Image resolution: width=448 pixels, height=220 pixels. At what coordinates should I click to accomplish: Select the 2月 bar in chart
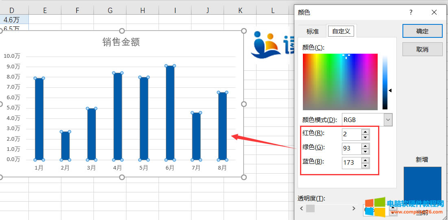point(65,146)
